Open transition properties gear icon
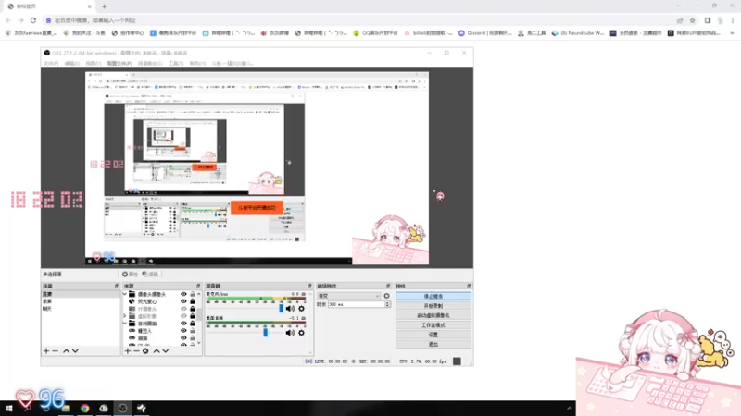Screen dimensions: 741x416 (x=386, y=296)
